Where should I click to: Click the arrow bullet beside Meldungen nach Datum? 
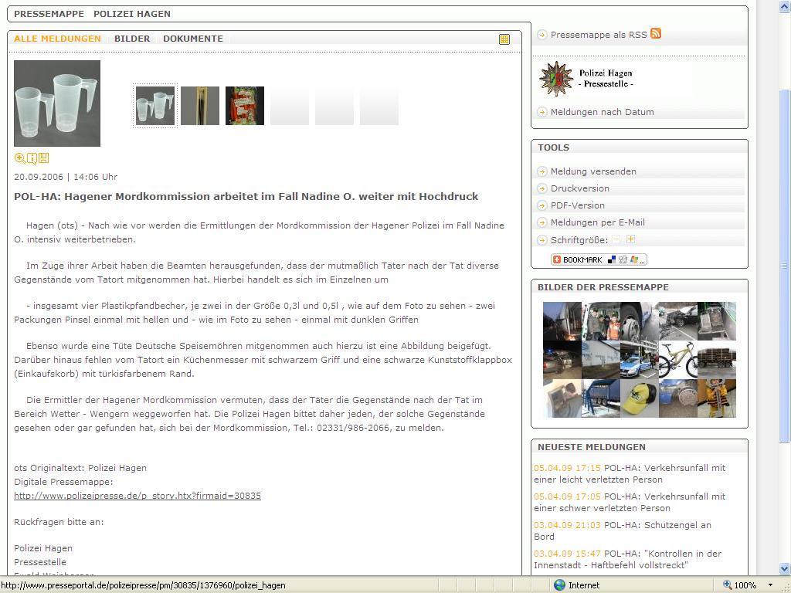542,112
